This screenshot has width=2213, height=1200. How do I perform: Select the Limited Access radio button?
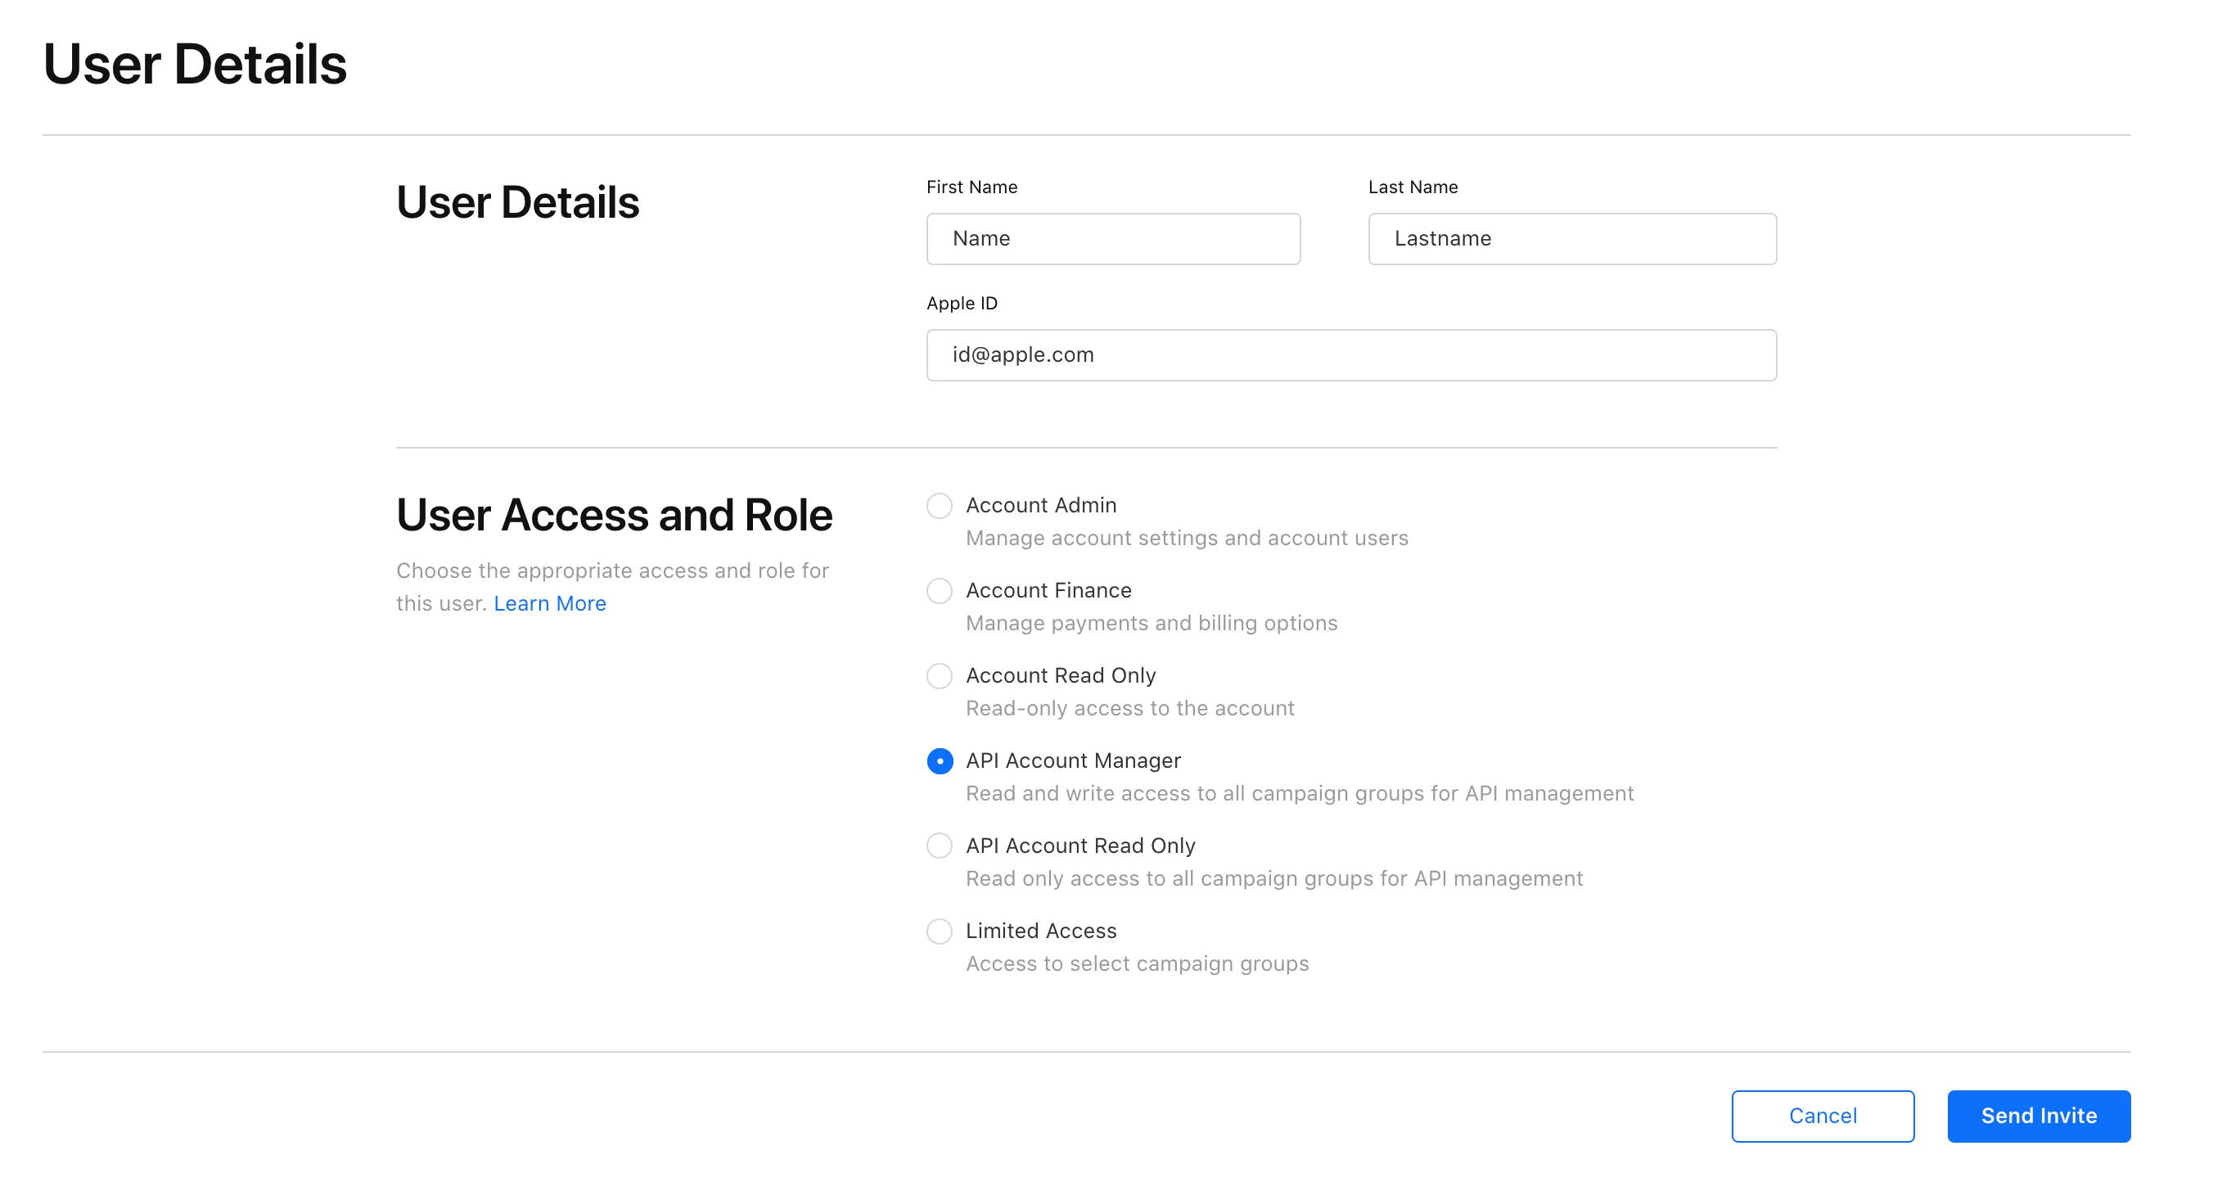(x=939, y=930)
